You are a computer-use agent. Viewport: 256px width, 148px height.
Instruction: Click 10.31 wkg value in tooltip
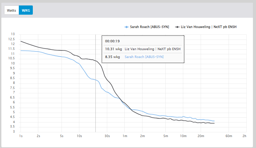click(113, 49)
